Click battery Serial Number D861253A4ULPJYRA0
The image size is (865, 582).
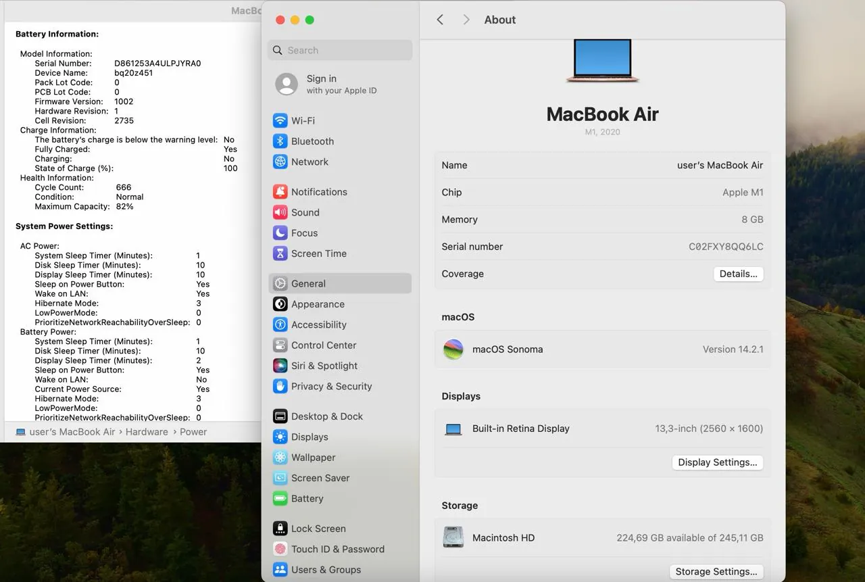157,64
